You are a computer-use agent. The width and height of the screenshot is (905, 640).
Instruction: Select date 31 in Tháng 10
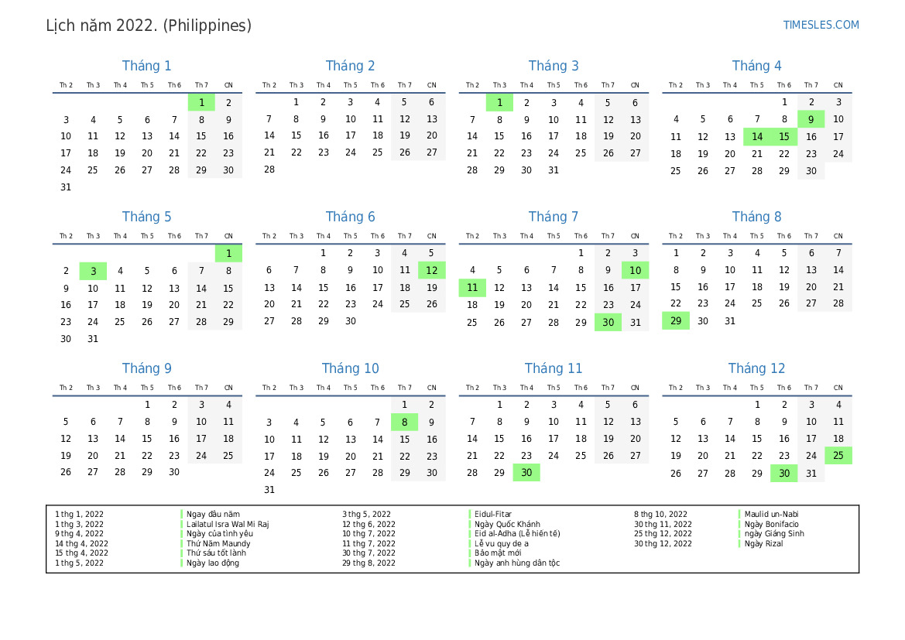coord(269,490)
